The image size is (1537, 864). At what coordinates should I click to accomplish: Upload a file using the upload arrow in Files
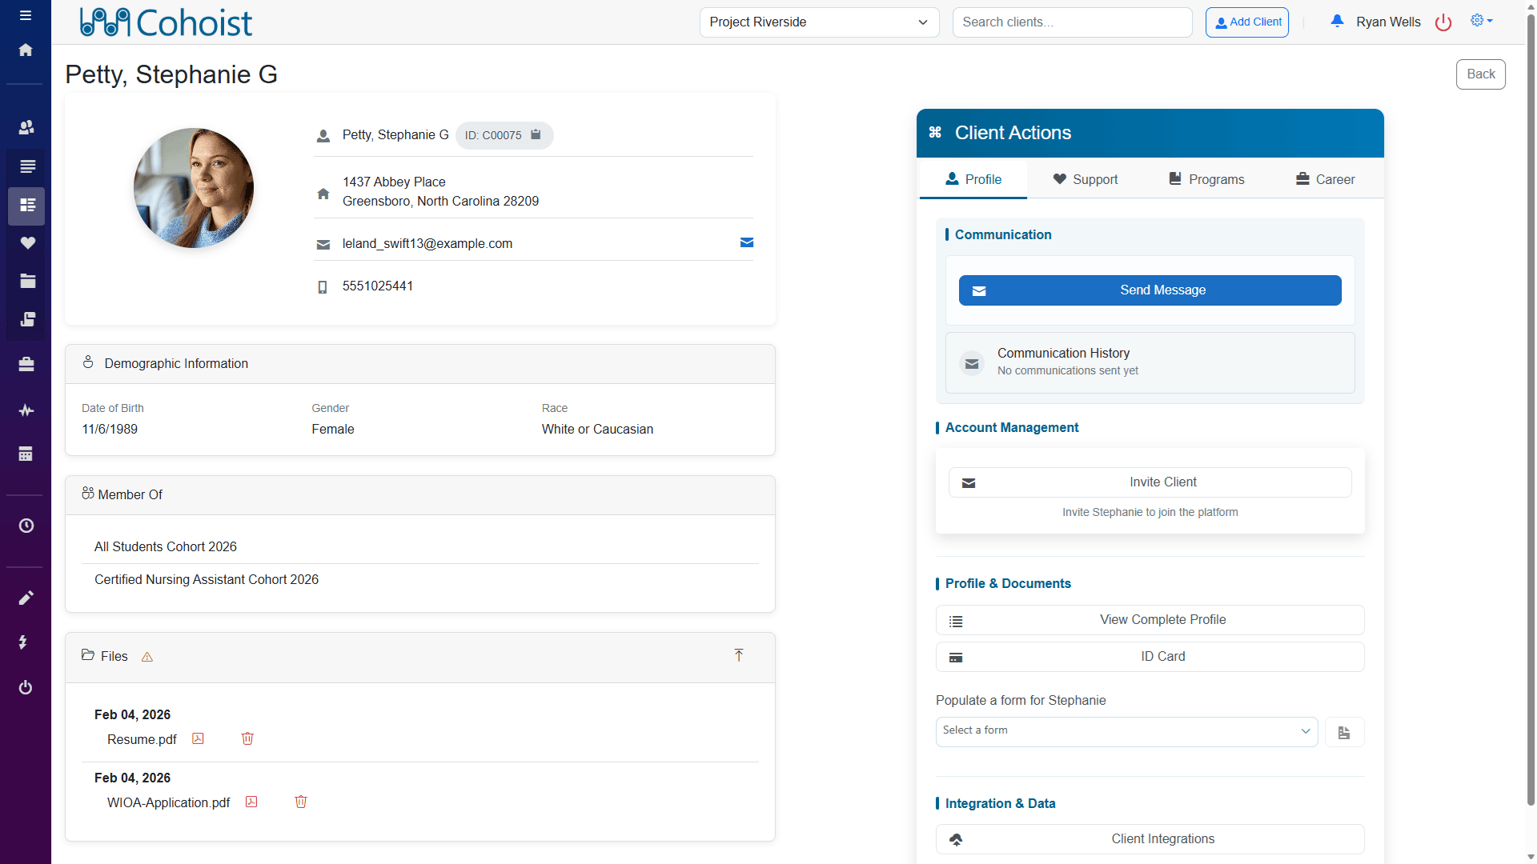(x=738, y=655)
